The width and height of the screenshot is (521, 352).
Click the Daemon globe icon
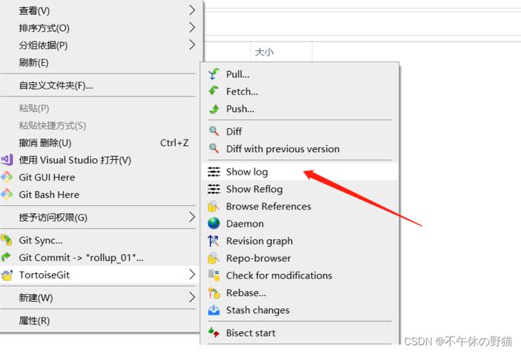pos(214,223)
